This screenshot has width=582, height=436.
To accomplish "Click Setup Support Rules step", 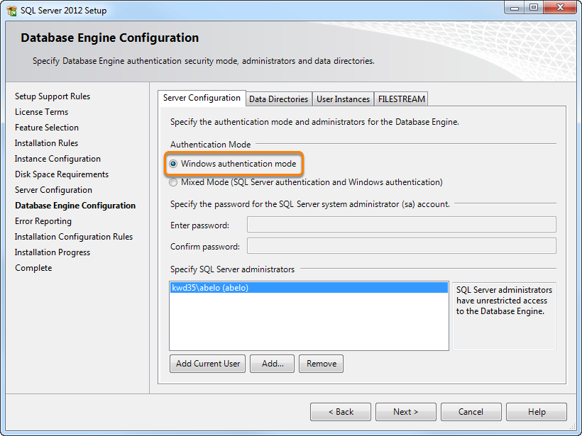I will click(x=53, y=96).
